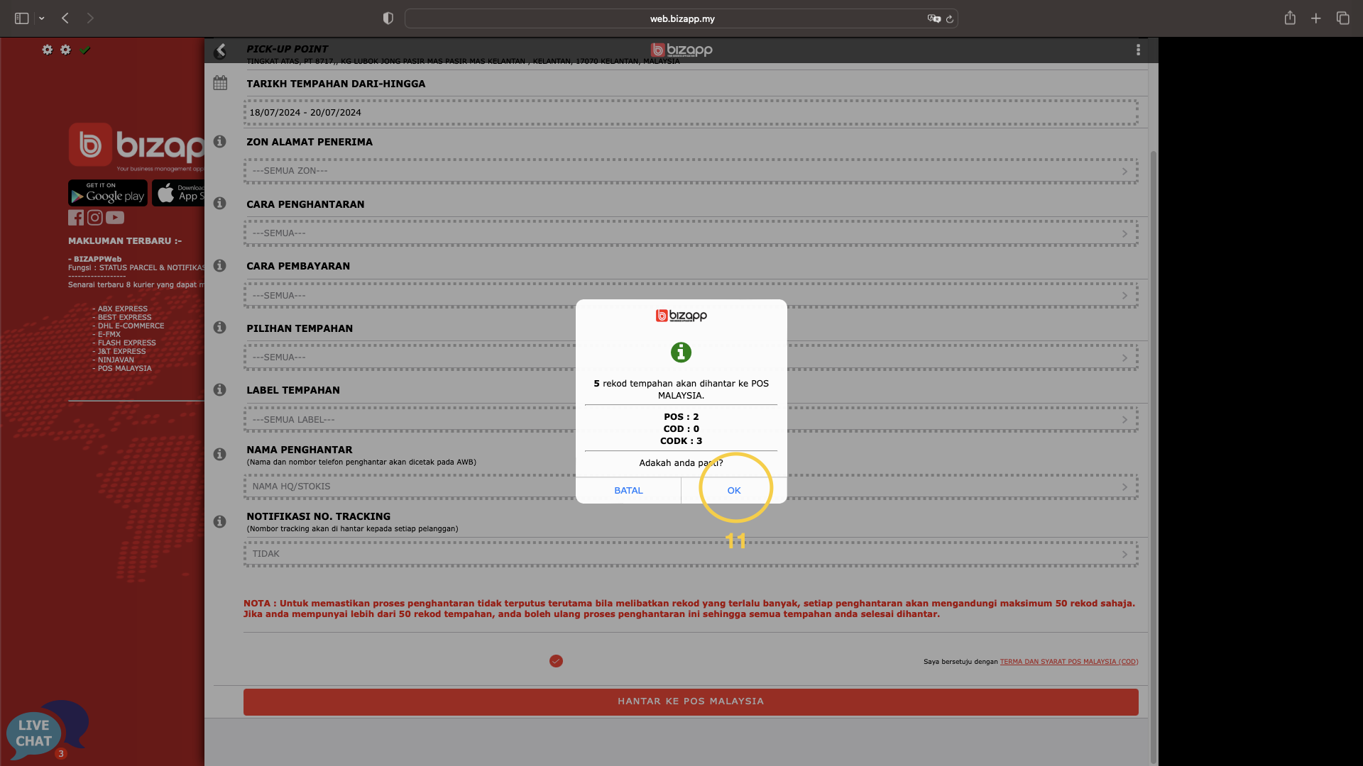Viewport: 1363px width, 766px height.
Task: Click the first gear icon at top left
Action: click(x=47, y=50)
